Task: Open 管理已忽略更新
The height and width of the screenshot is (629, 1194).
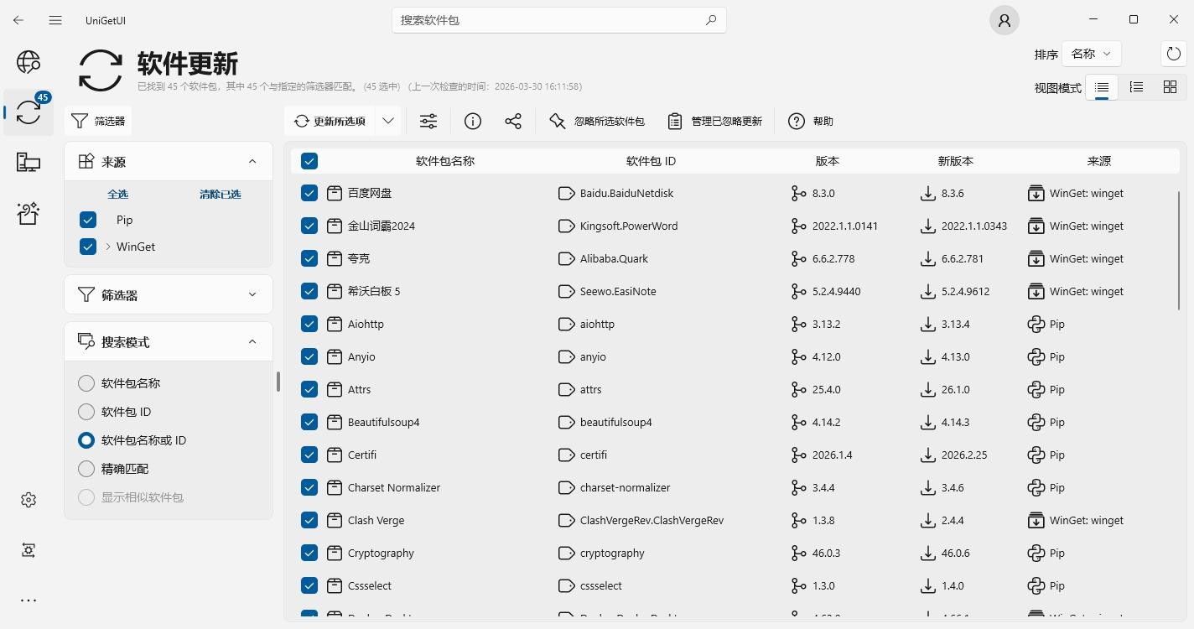Action: pos(715,122)
